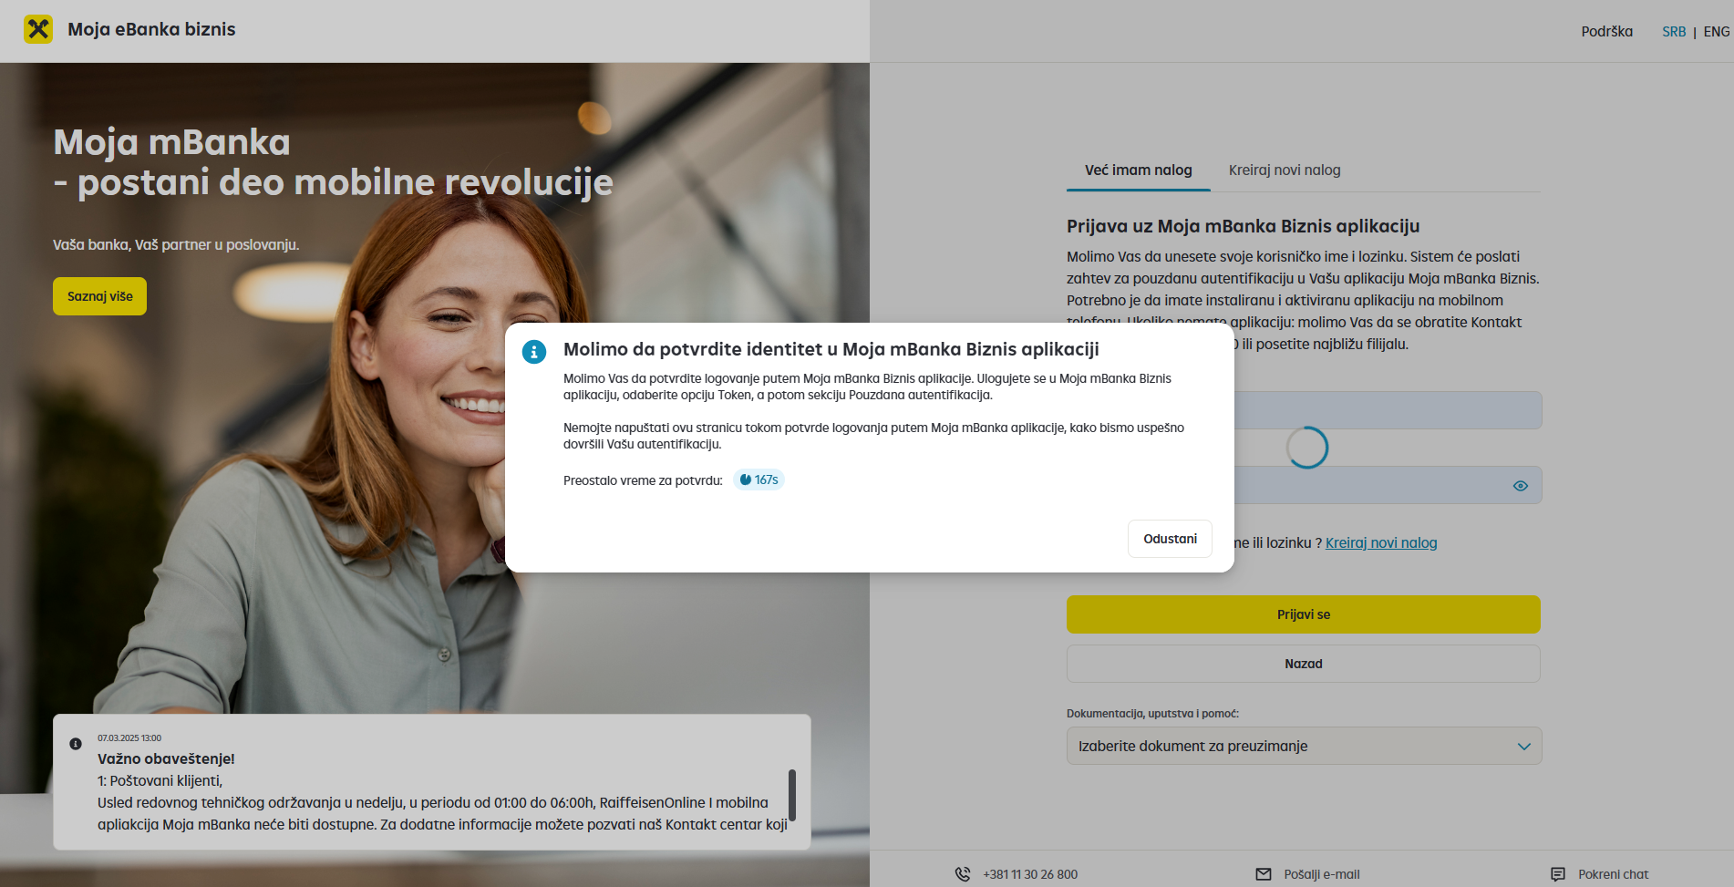Viewport: 1734px width, 887px height.
Task: Click the Preostalo vreme za potvrdu label
Action: tap(643, 480)
